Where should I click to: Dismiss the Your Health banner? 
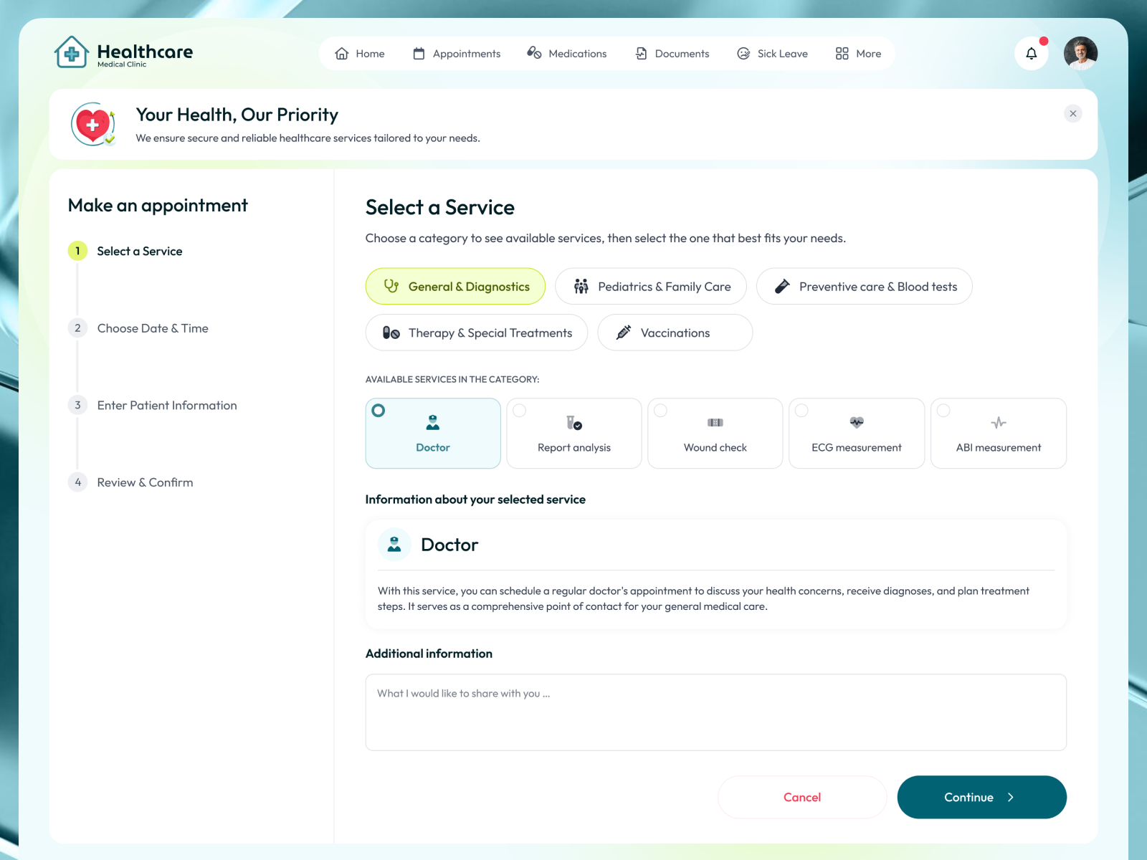1072,113
